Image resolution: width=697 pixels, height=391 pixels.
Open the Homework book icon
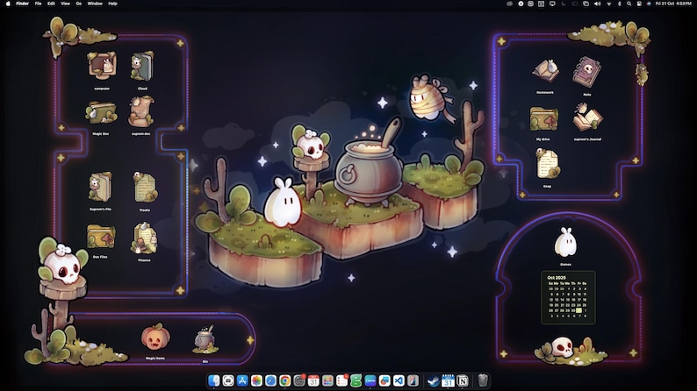coord(546,71)
